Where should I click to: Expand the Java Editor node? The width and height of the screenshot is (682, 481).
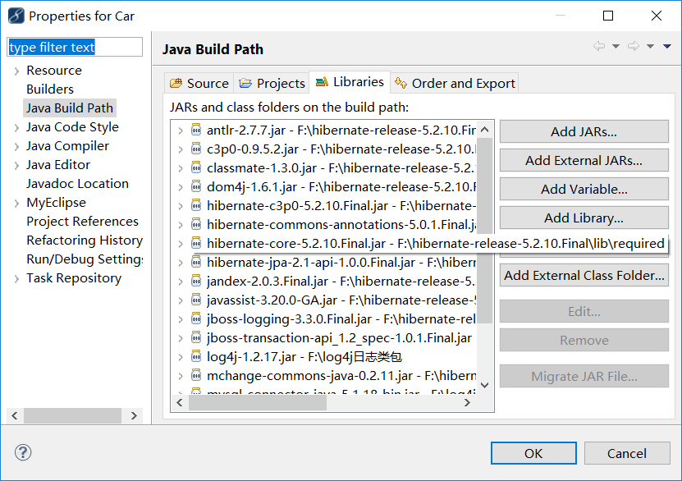pyautogui.click(x=16, y=165)
